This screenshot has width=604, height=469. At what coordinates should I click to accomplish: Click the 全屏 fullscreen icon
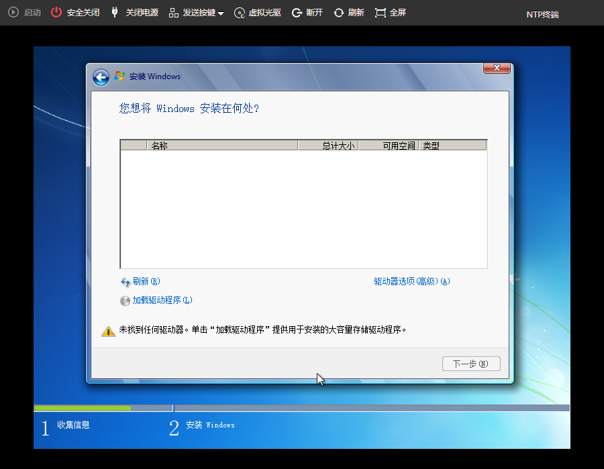point(381,13)
